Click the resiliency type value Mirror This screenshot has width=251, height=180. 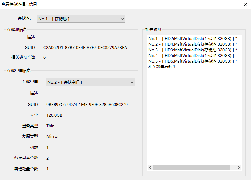tap(53, 136)
